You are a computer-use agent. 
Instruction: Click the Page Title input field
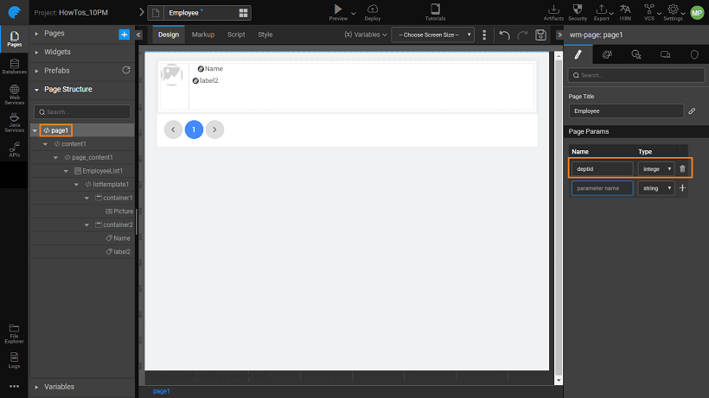624,111
